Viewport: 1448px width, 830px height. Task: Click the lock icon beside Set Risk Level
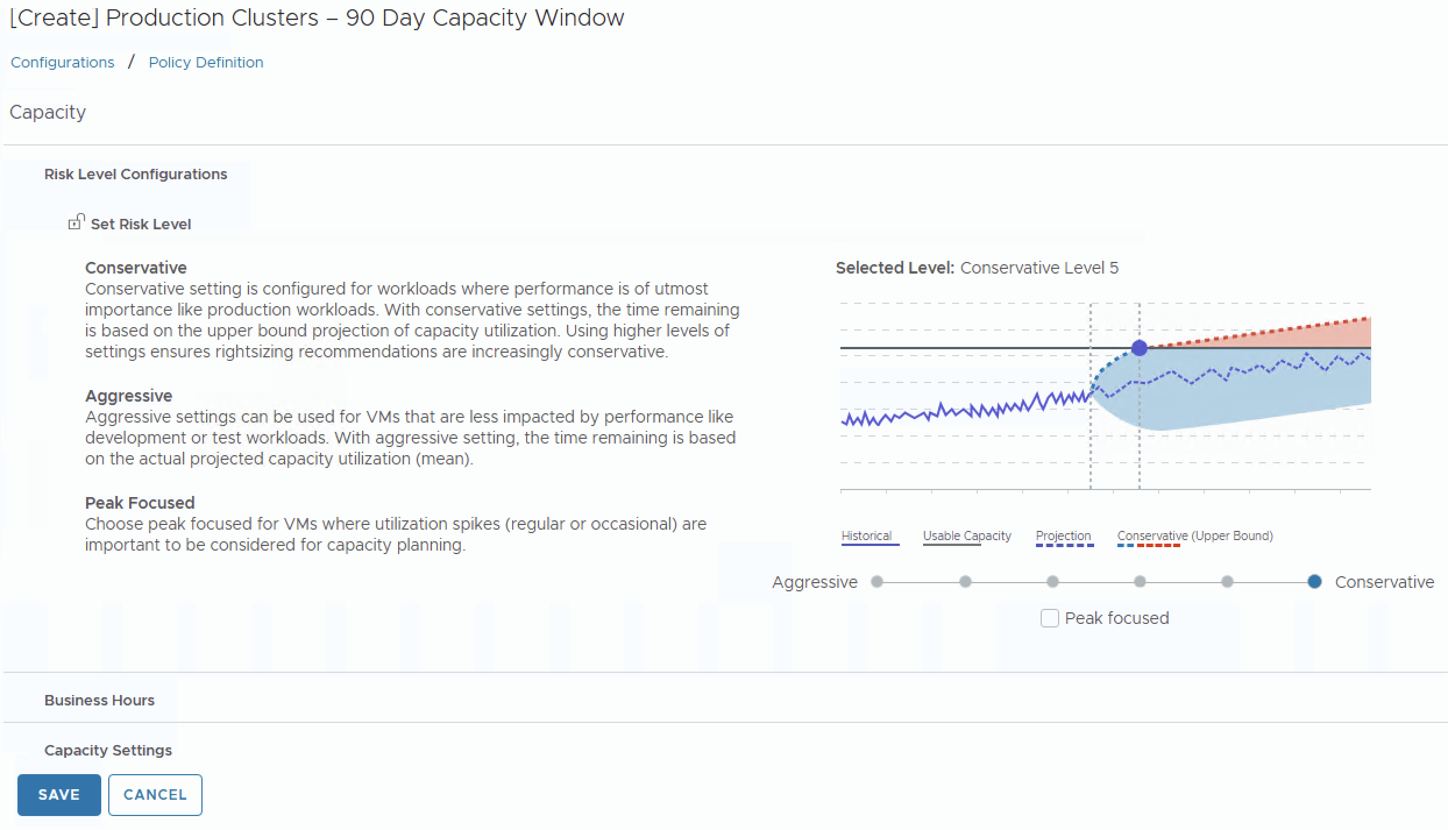tap(76, 222)
